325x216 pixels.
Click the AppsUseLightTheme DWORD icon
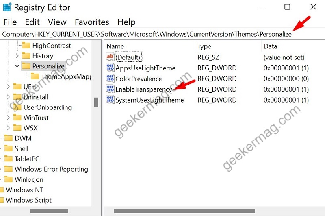110,68
